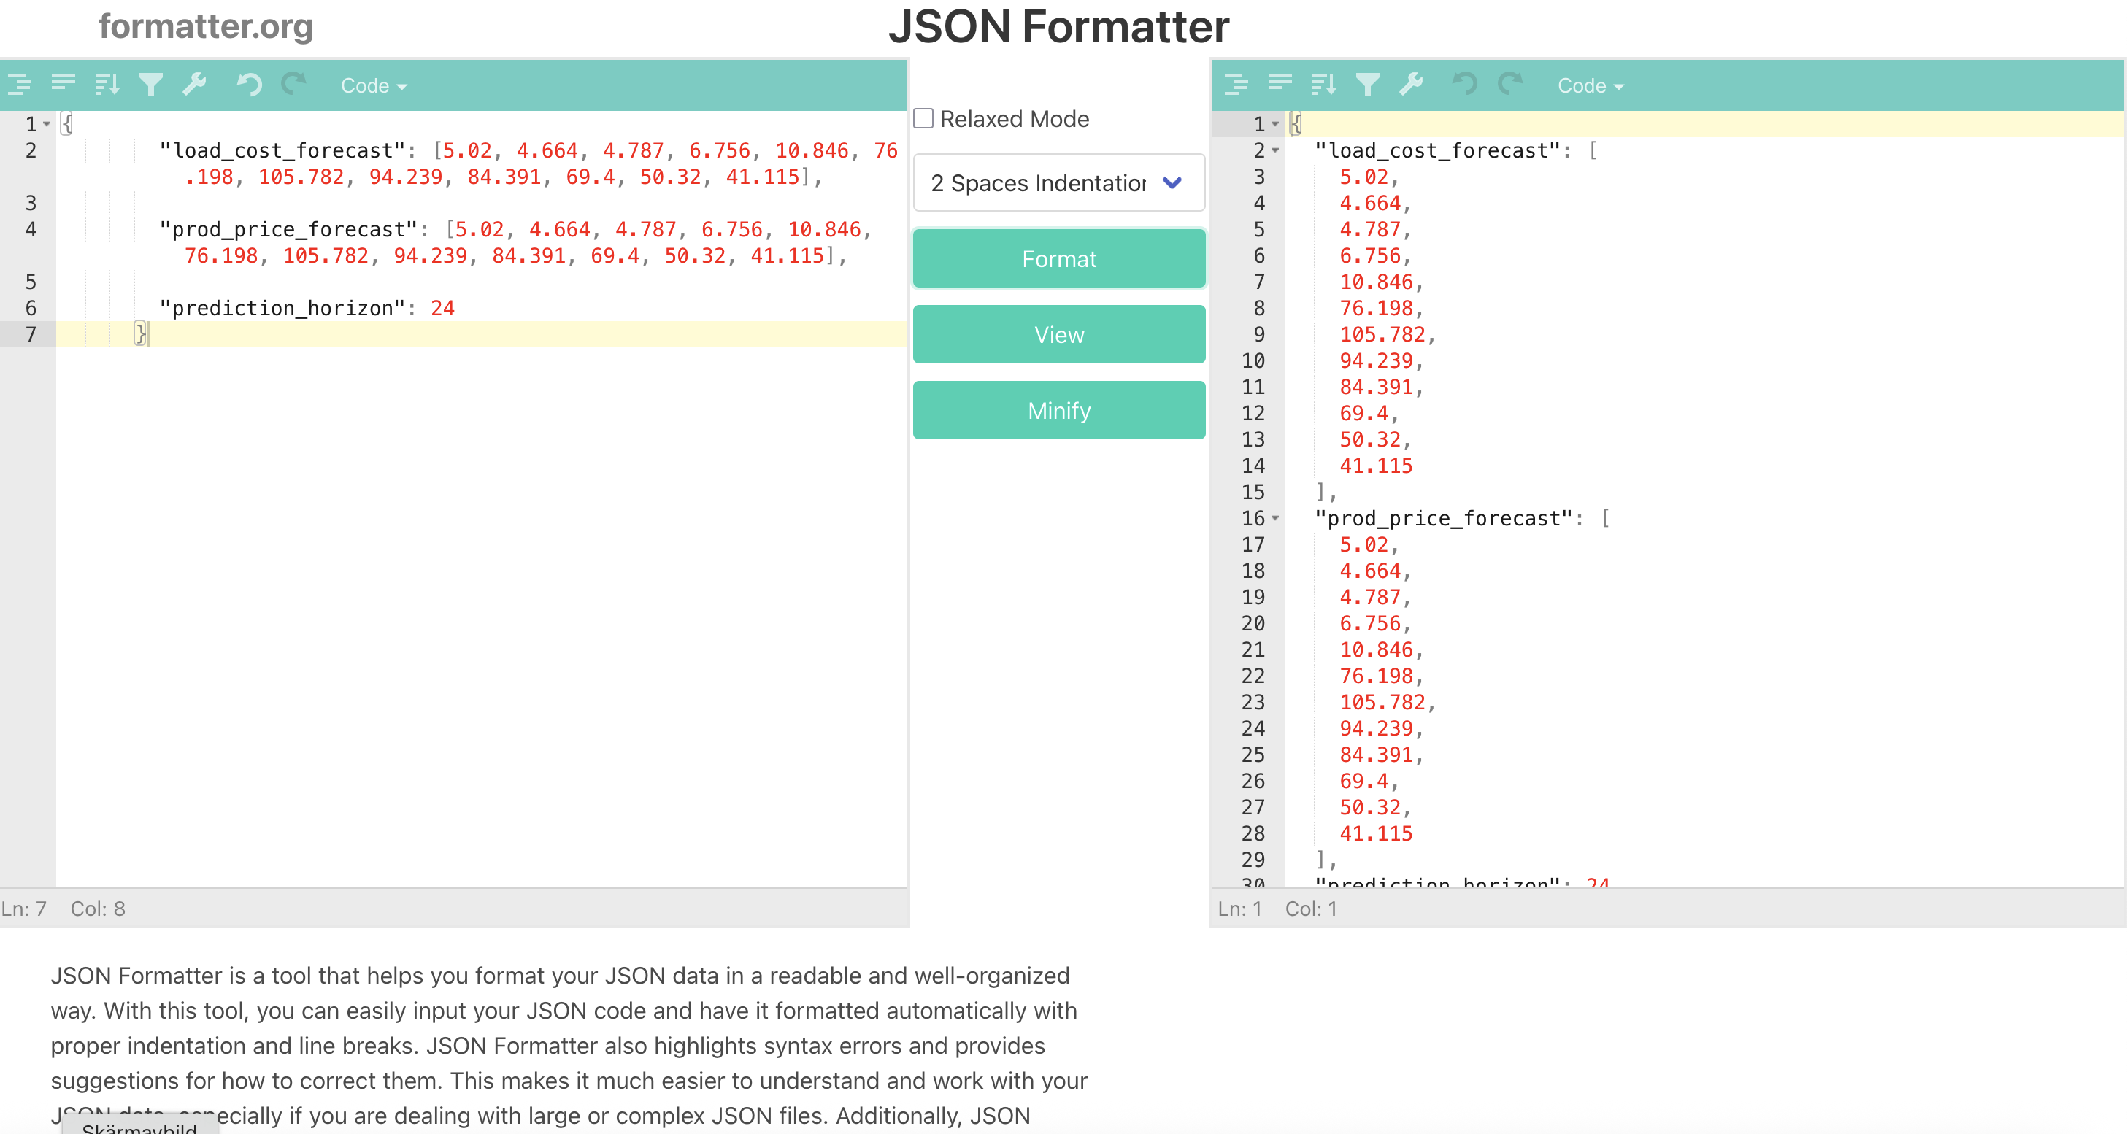The image size is (2127, 1134).
Task: Collapse prod_price_forecast array at line 16
Action: (x=1276, y=518)
